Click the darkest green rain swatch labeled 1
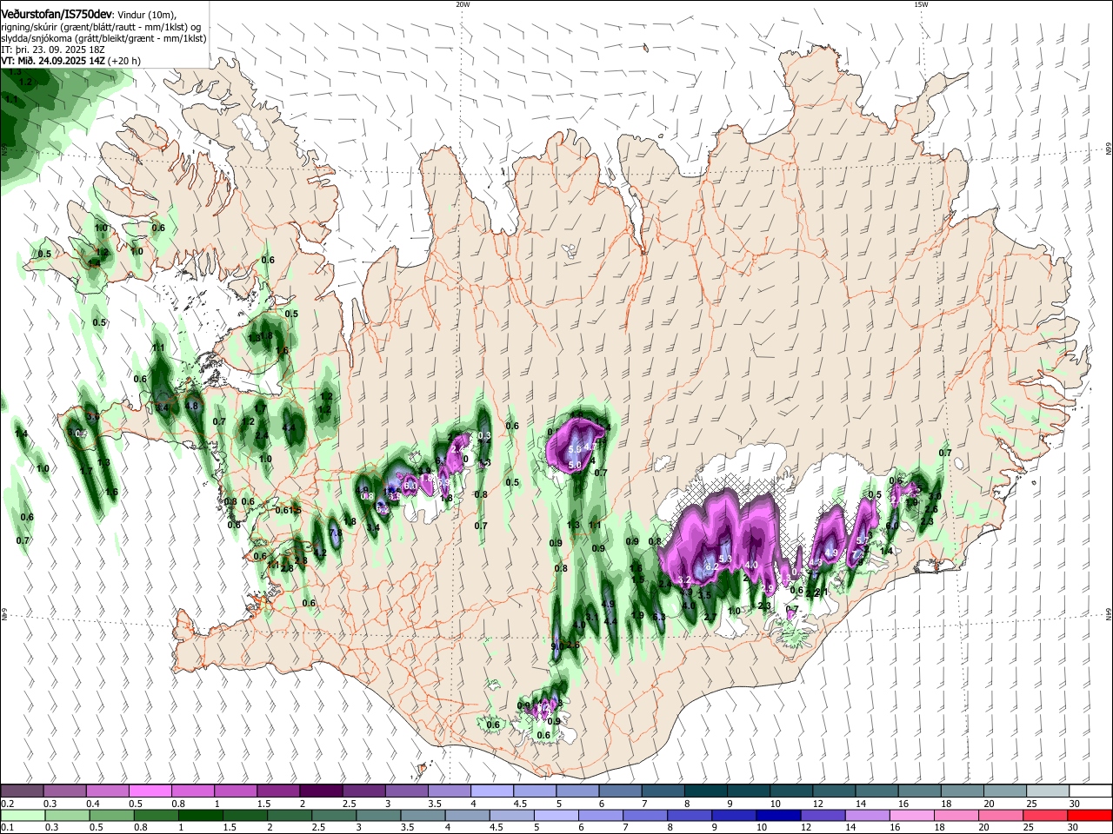This screenshot has width=1113, height=834. 201,816
